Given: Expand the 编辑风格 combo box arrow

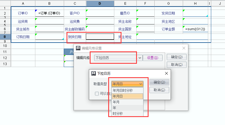Looking at the screenshot, I should point(140,58).
